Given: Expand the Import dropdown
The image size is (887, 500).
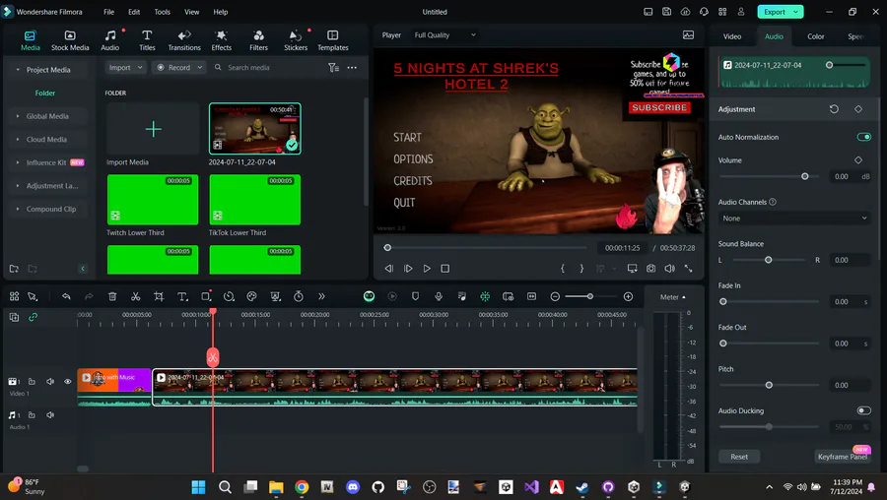Looking at the screenshot, I should click(x=125, y=67).
